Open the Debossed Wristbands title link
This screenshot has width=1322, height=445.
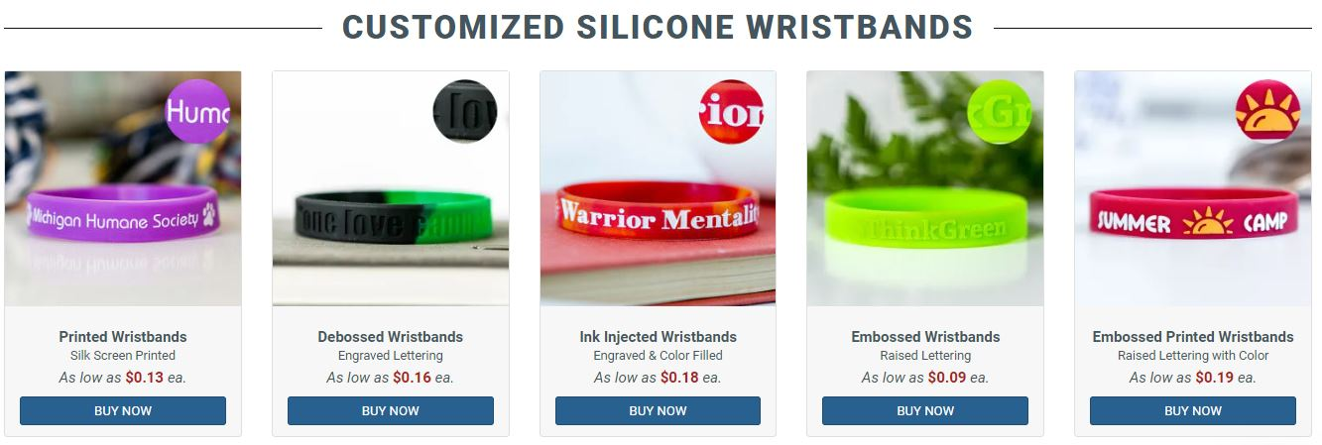click(391, 337)
